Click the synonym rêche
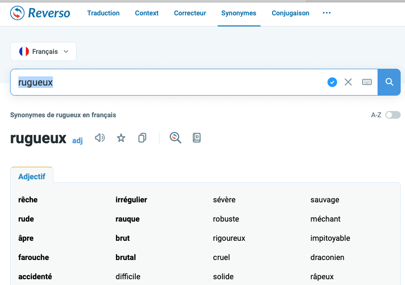 pyautogui.click(x=28, y=199)
